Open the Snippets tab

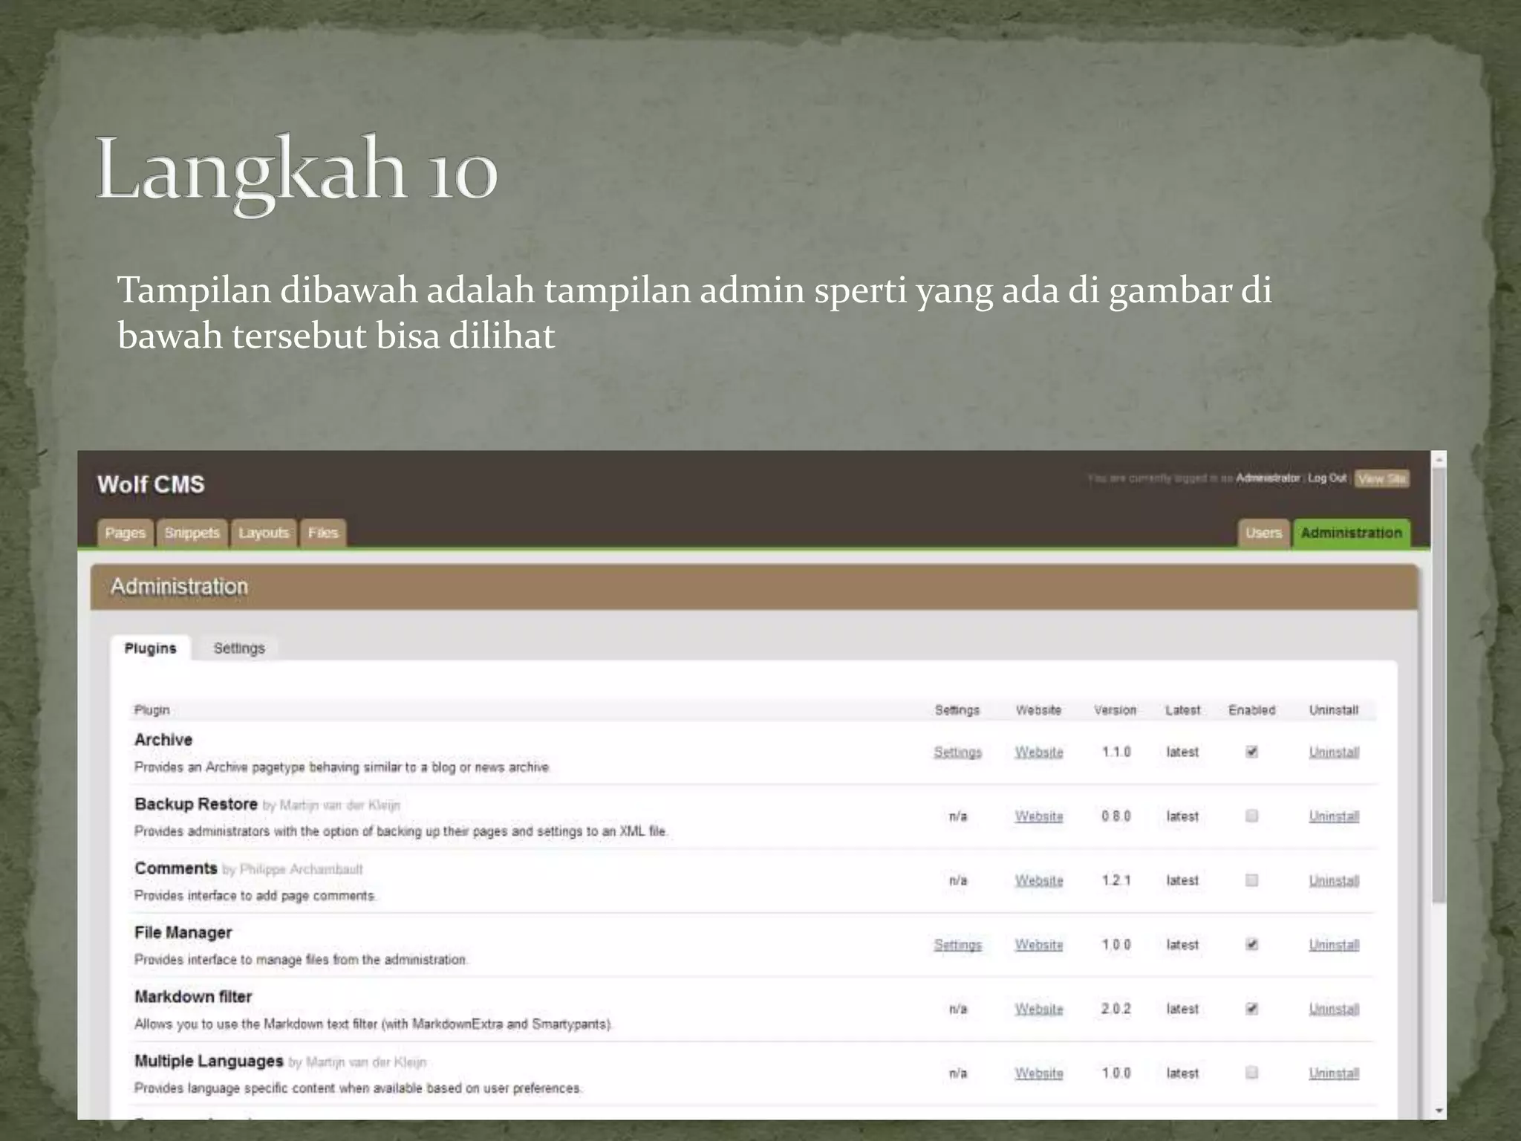pos(192,533)
